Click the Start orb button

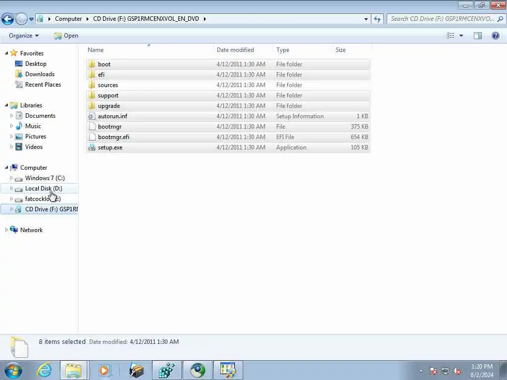coord(13,370)
